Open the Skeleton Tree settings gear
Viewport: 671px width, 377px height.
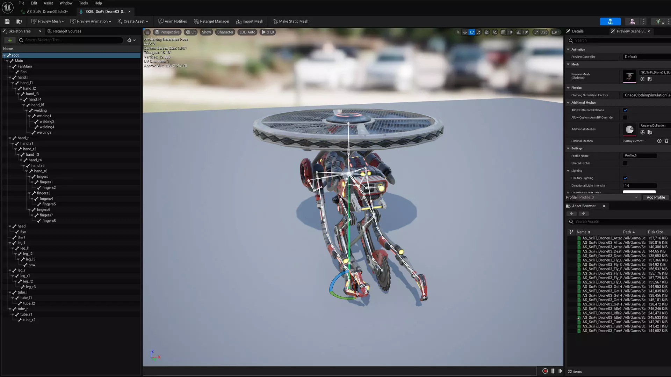pos(131,40)
